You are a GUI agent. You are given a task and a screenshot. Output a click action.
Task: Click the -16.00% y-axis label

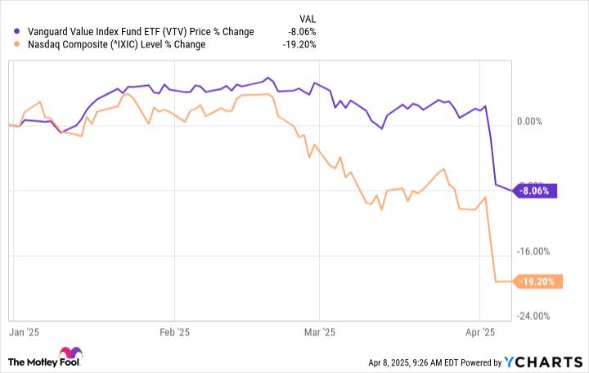coord(533,251)
